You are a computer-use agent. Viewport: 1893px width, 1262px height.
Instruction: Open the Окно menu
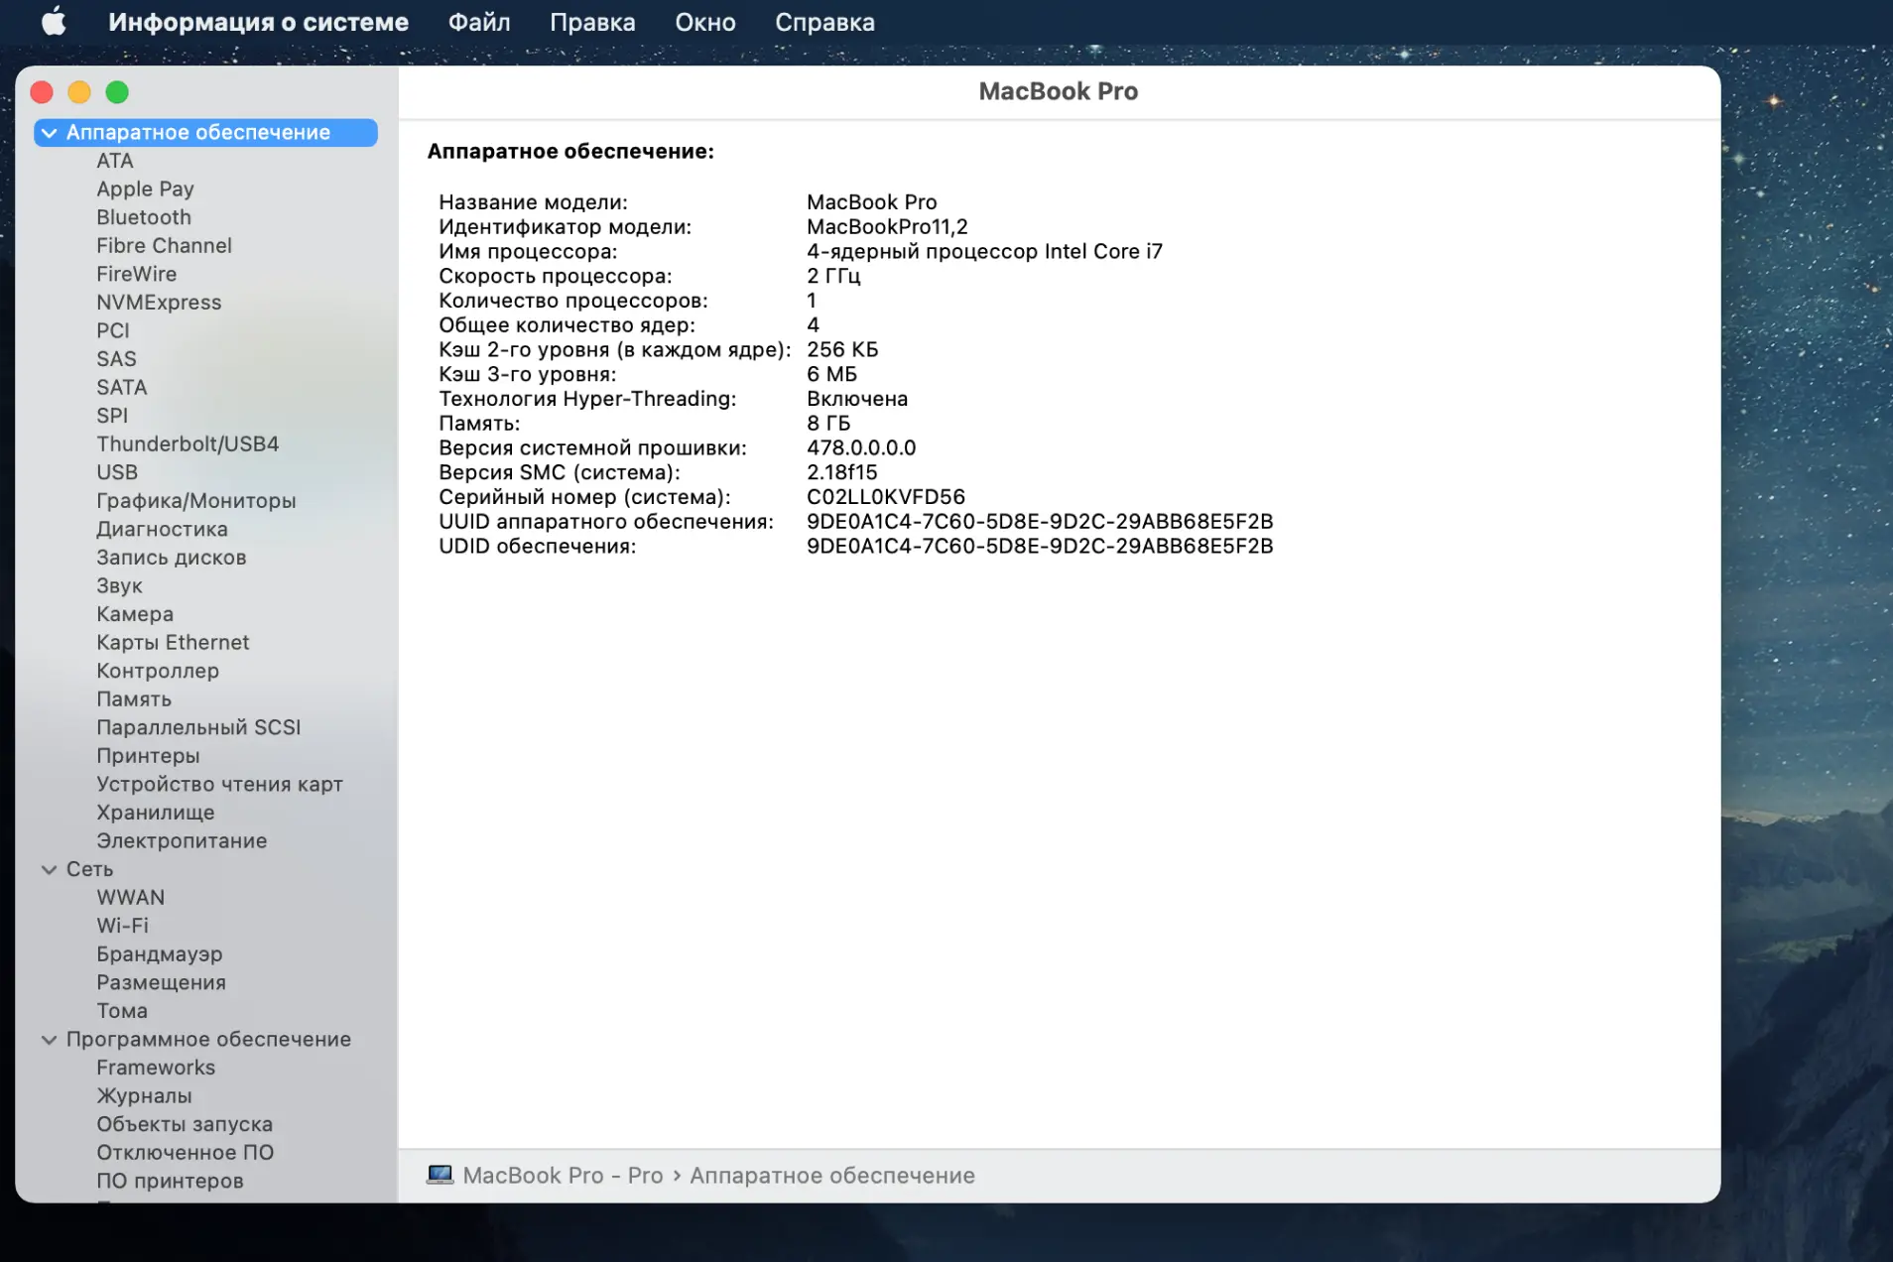(704, 22)
